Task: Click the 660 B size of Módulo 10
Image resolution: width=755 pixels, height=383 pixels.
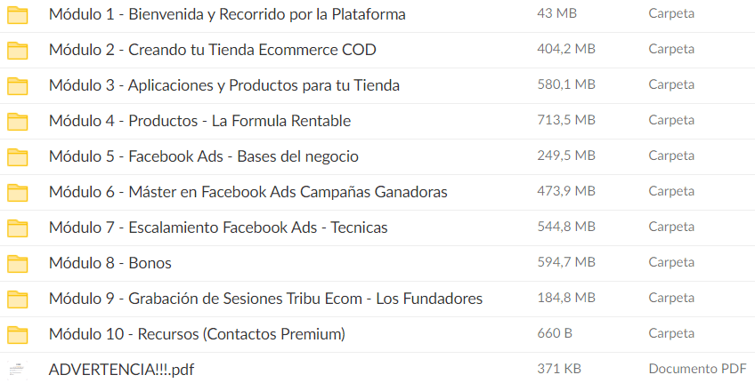Action: [555, 333]
